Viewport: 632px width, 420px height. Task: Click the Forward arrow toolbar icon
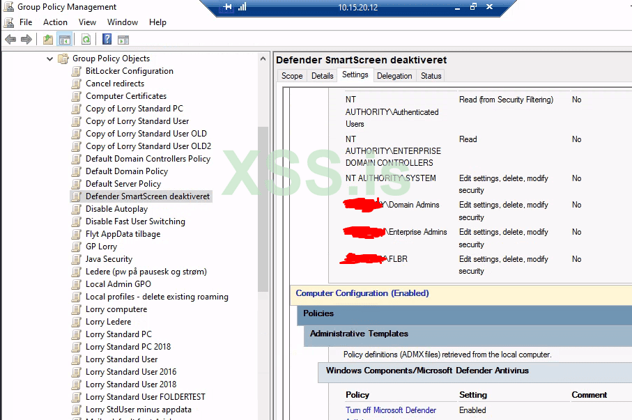coord(26,40)
